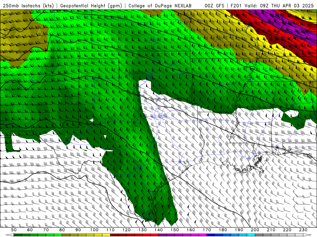The width and height of the screenshot is (317, 237).
Task: Click the legend value 80
Action: (x=62, y=230)
